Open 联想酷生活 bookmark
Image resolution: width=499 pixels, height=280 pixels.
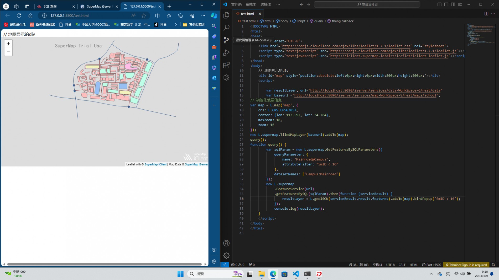(x=15, y=24)
